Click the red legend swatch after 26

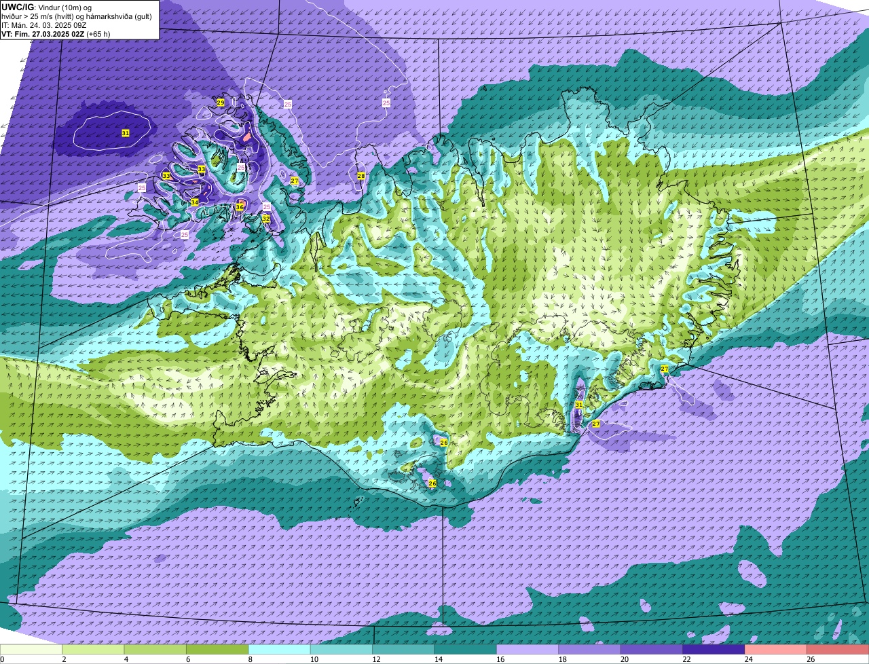pyautogui.click(x=838, y=650)
